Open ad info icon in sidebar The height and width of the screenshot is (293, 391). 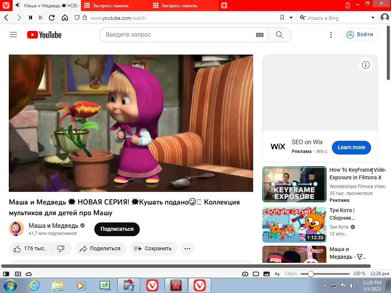[365, 65]
